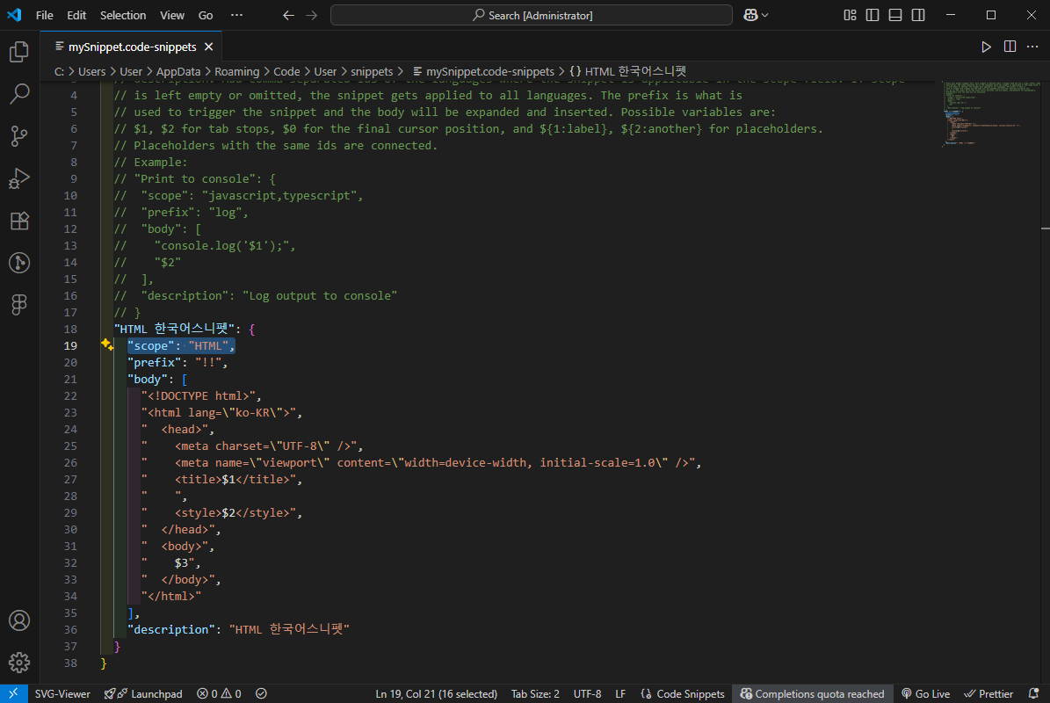Click SVG-Viewer in status bar

pyautogui.click(x=62, y=693)
